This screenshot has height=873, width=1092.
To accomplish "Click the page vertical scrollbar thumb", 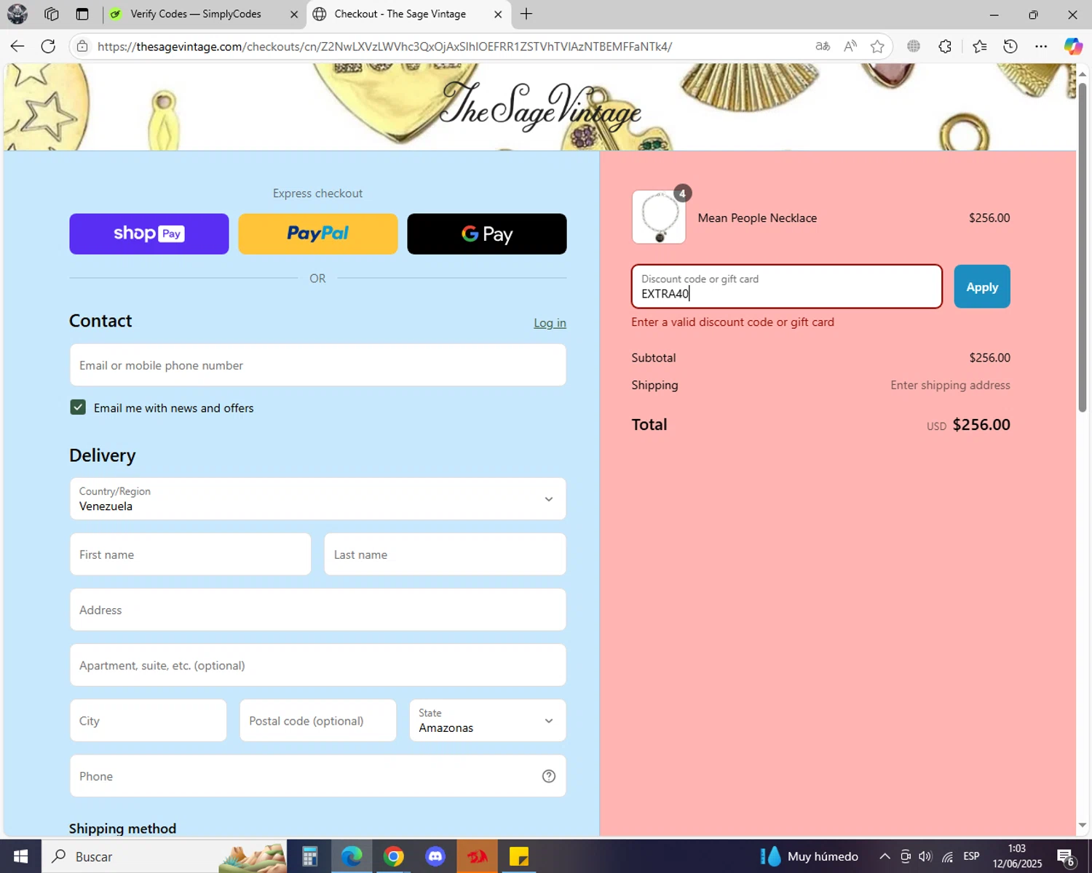I will tap(1083, 247).
